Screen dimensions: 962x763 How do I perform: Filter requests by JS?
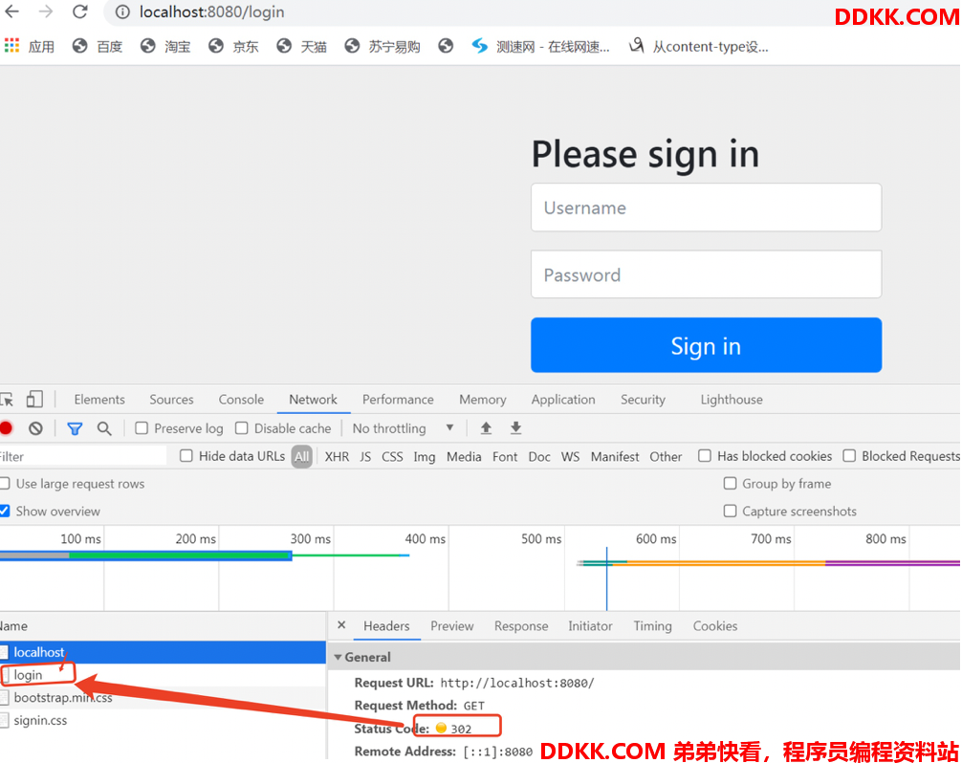(365, 456)
